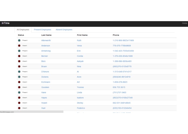Click first name Isadore
The height and width of the screenshot is (134, 188).
80,98
